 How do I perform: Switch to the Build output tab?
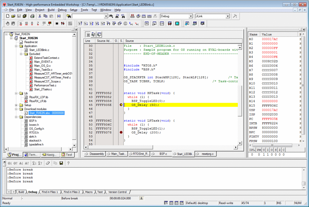click(21, 192)
